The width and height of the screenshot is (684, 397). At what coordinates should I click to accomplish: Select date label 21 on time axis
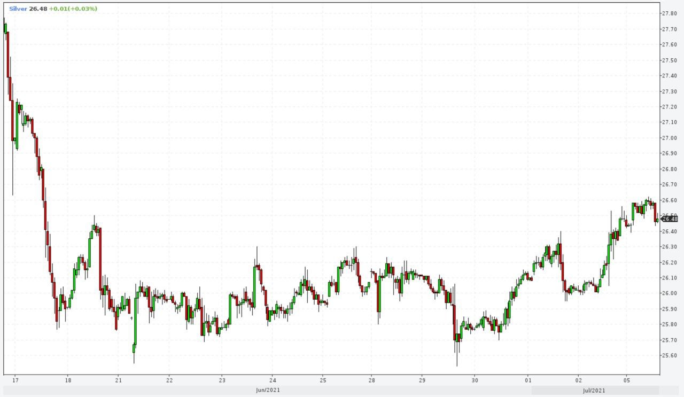tap(119, 380)
